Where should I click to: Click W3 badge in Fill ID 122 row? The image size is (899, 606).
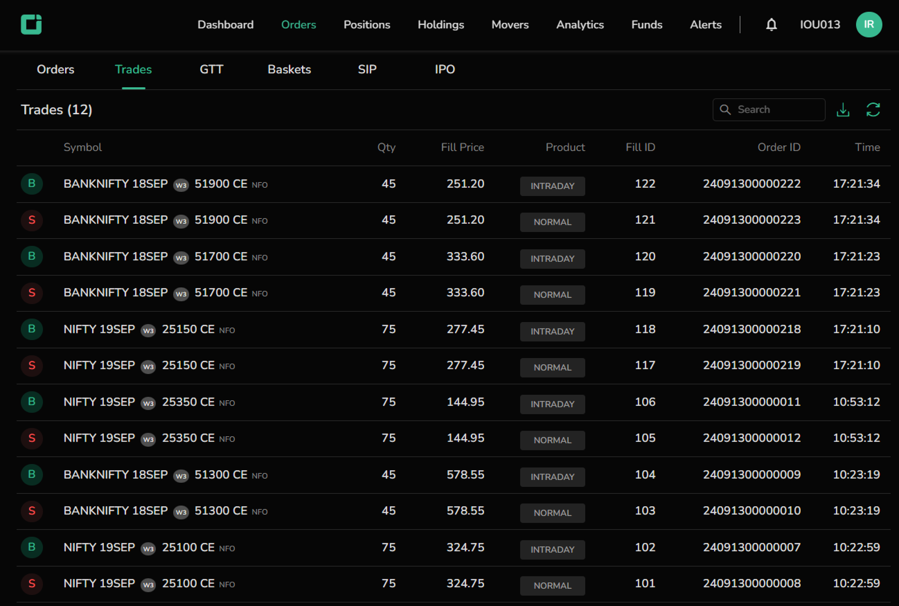[x=181, y=185]
